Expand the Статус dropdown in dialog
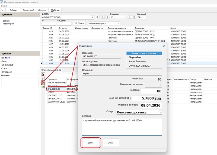The height and width of the screenshot is (155, 217). [160, 112]
